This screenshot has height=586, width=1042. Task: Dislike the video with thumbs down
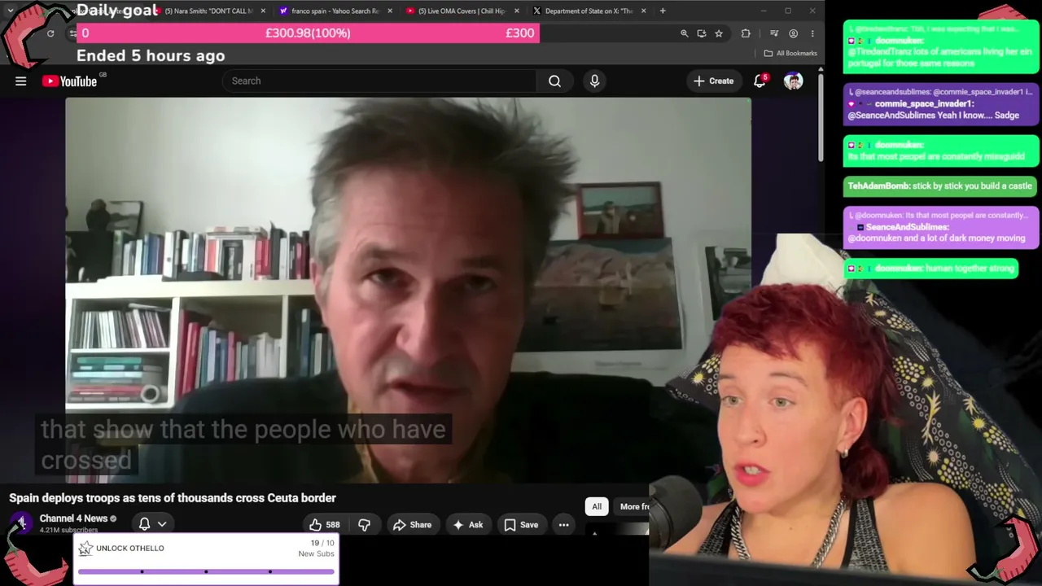pos(364,525)
